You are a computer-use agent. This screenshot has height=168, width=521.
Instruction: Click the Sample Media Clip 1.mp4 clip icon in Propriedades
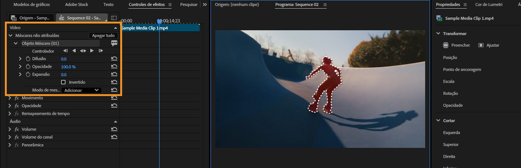[x=439, y=18]
